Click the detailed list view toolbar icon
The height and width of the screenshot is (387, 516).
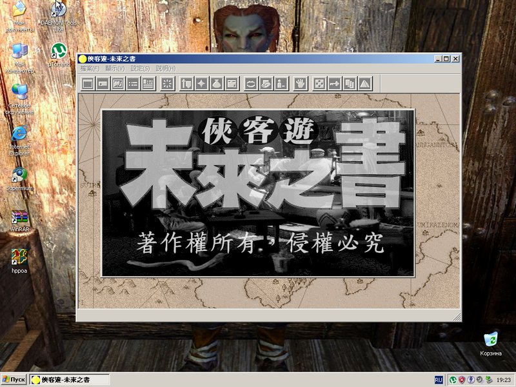148,84
